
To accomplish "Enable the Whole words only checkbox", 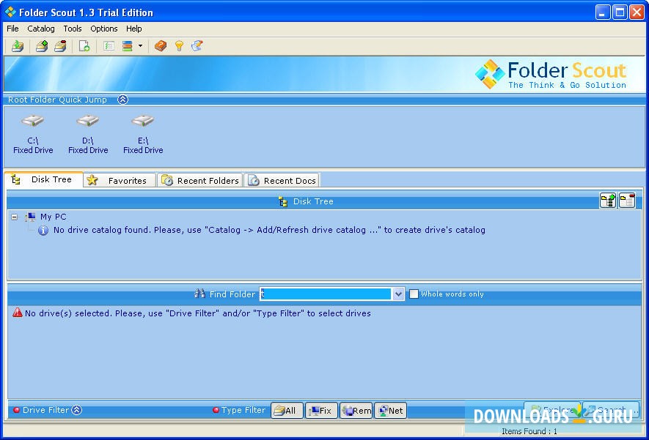I will tap(414, 294).
